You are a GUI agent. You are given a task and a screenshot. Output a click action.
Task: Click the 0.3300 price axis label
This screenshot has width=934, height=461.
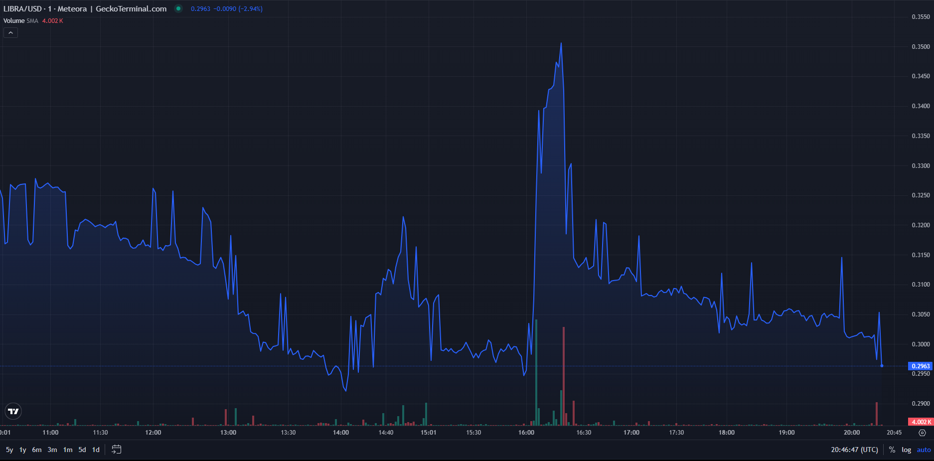921,166
